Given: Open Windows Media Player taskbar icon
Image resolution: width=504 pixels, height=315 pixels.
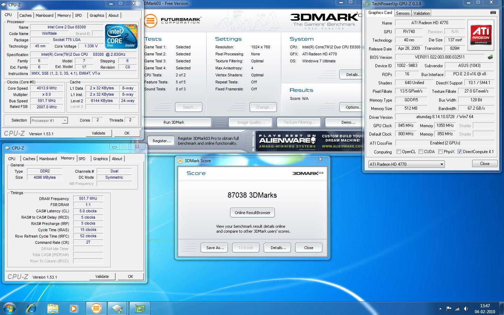Looking at the screenshot, I should (74, 308).
